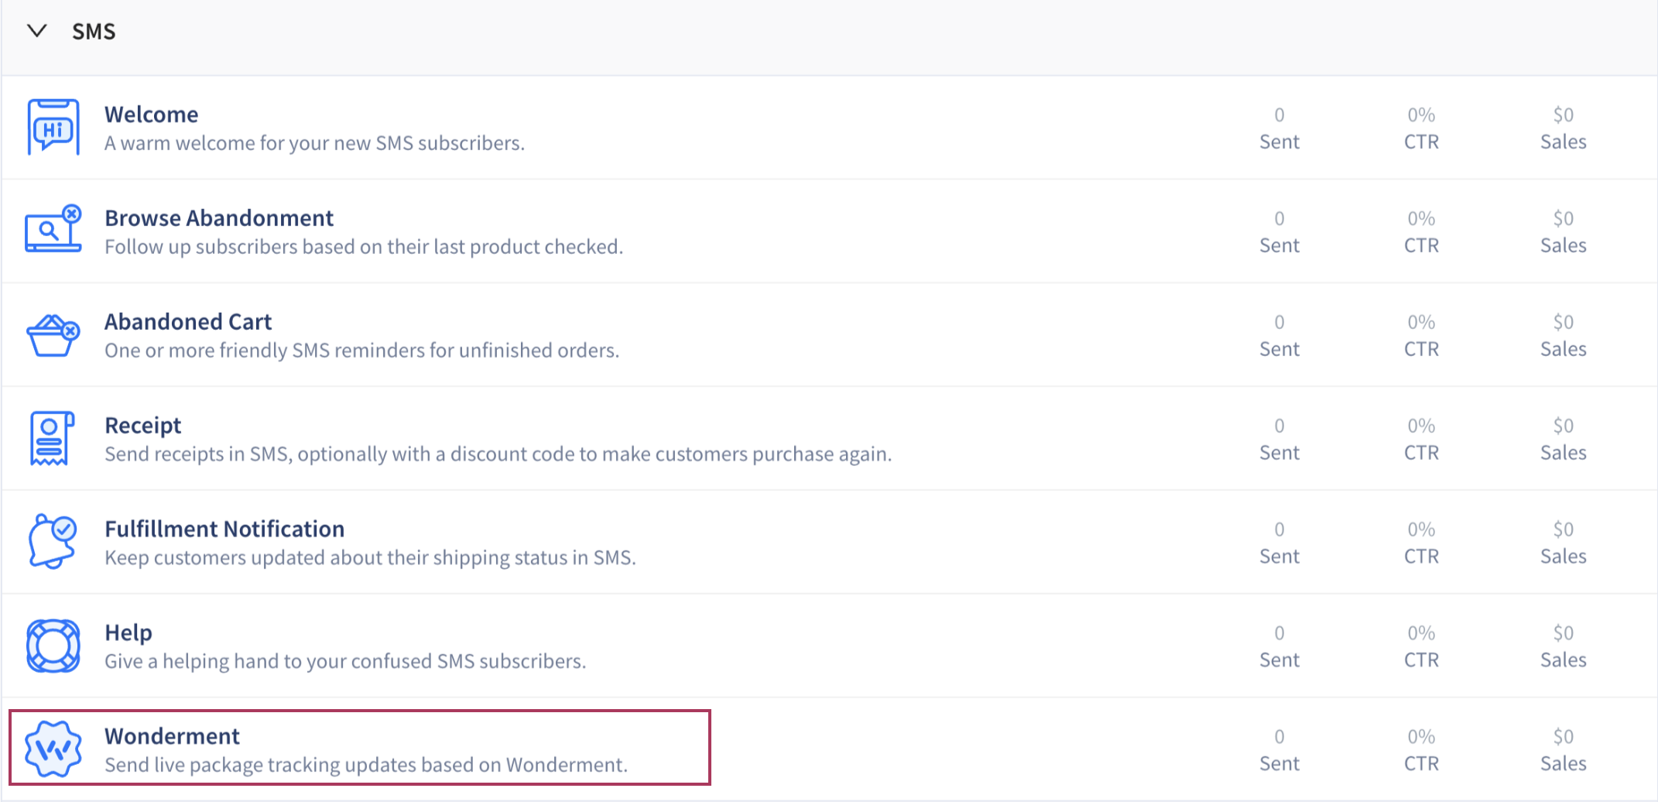Click 'One or more friendly SMS reminders' description

click(361, 351)
